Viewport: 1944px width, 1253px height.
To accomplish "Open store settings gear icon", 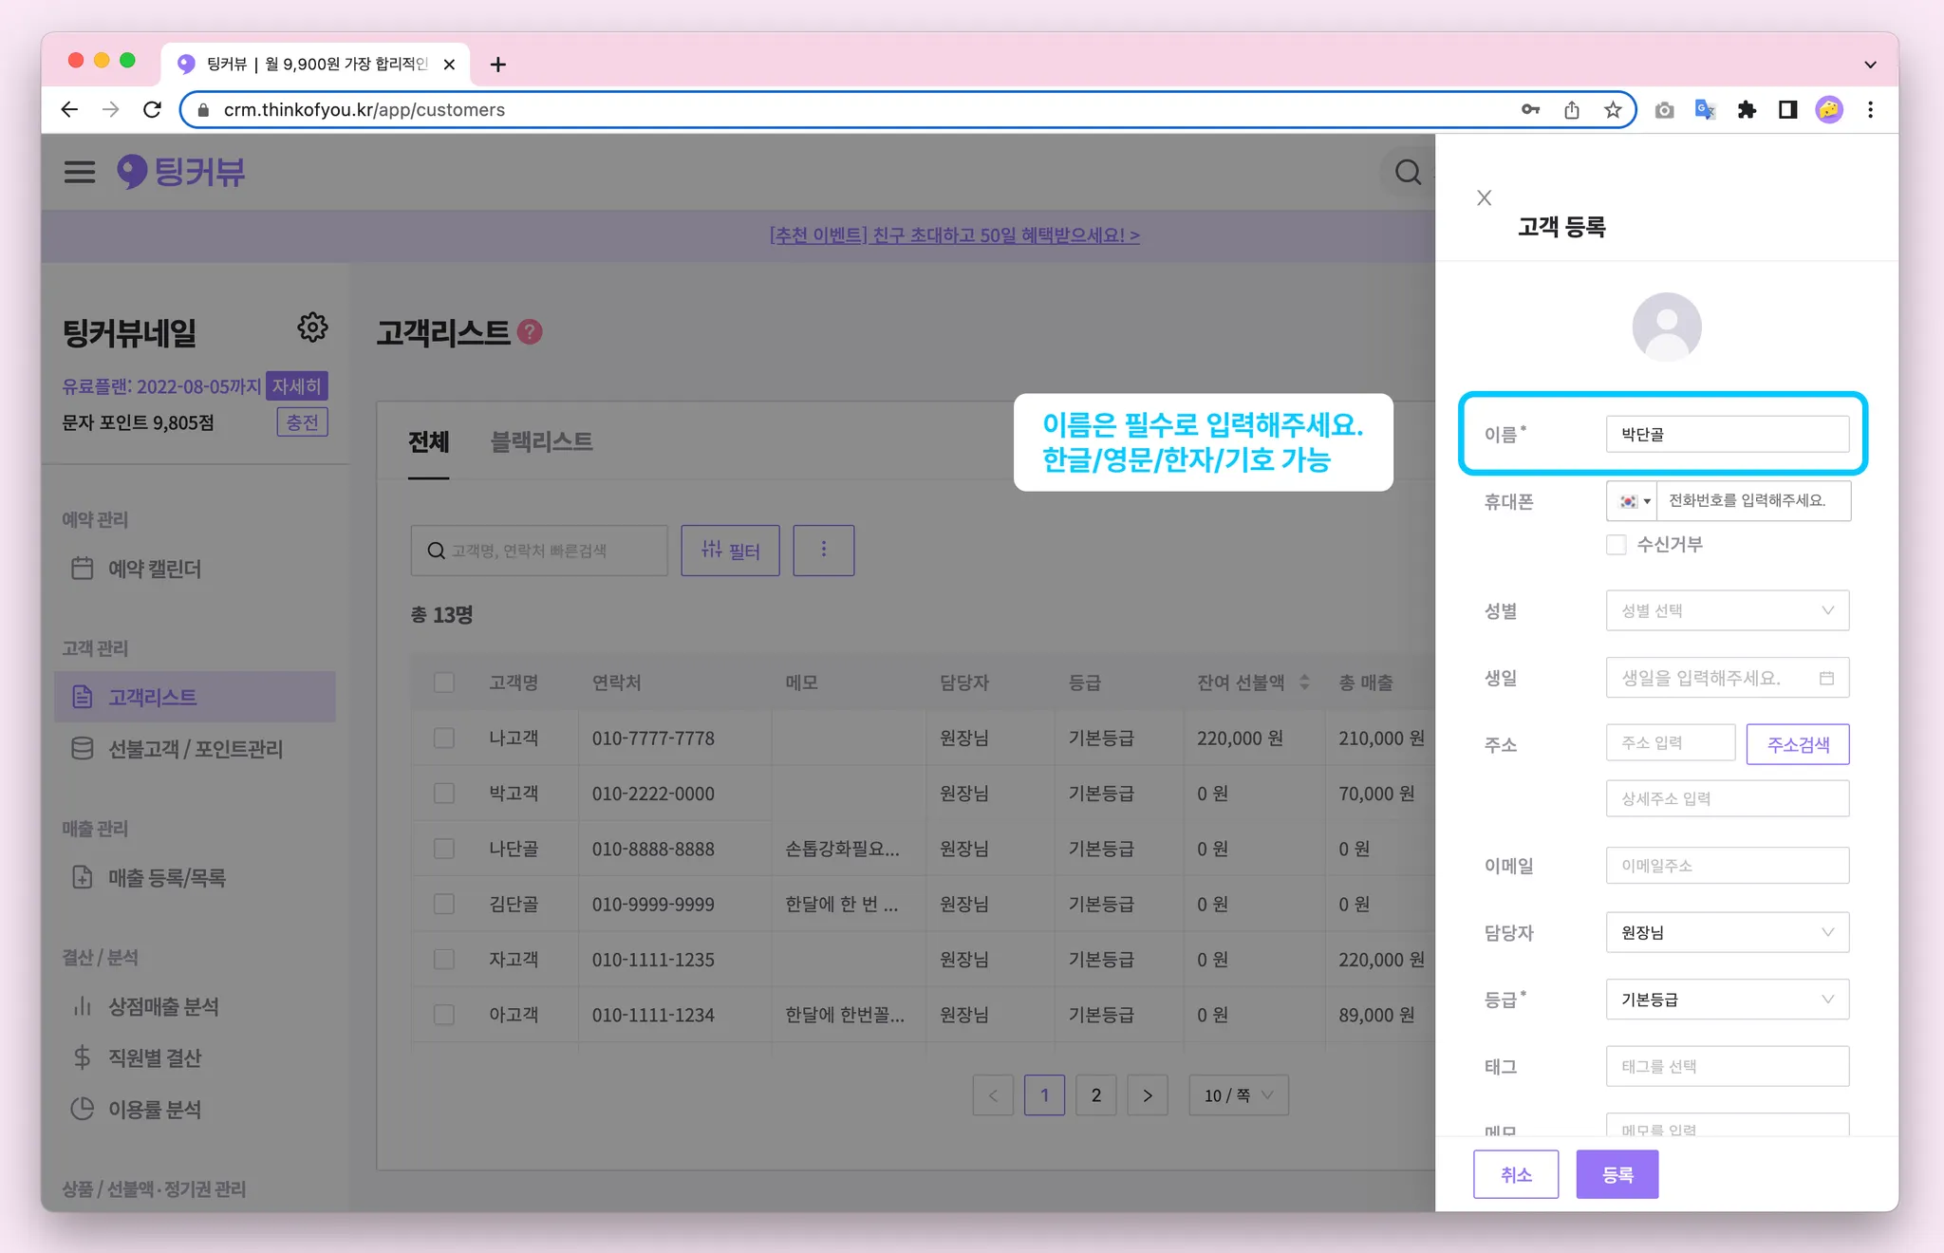I will pyautogui.click(x=312, y=327).
